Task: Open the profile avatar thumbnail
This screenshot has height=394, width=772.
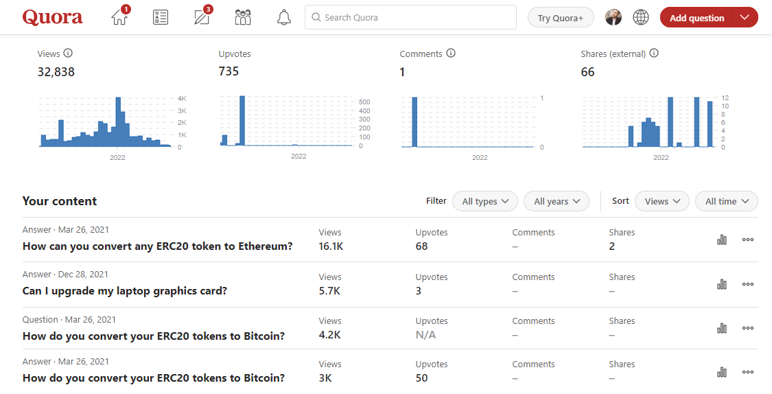Action: (x=613, y=18)
